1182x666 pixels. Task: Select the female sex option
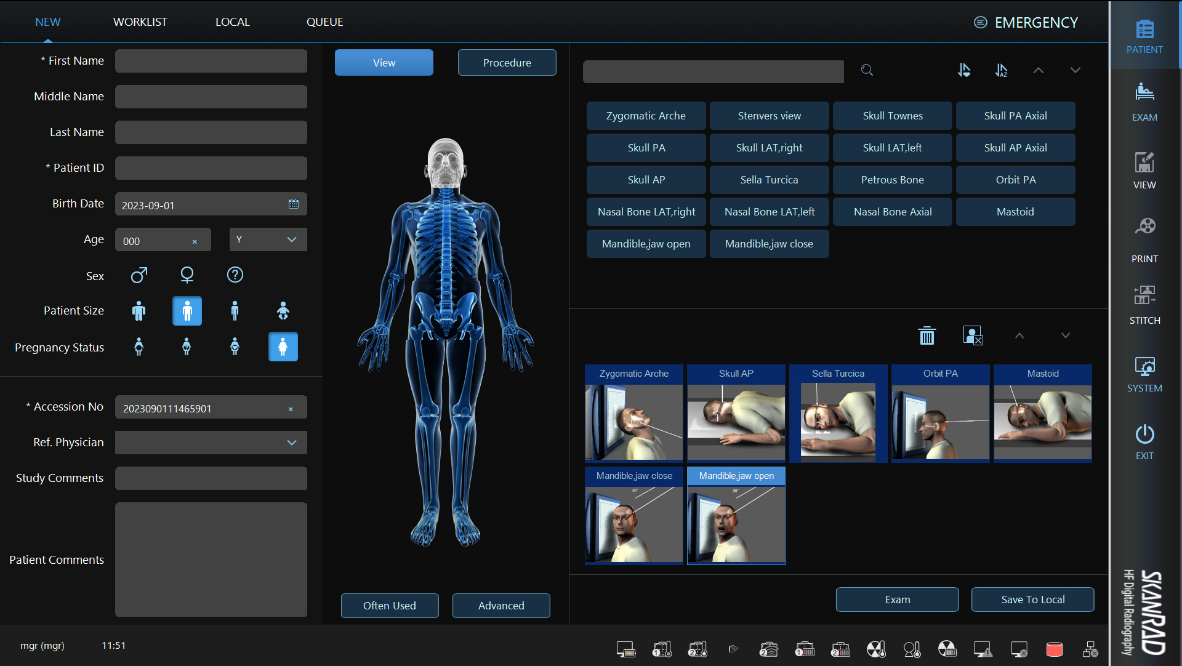pyautogui.click(x=187, y=275)
